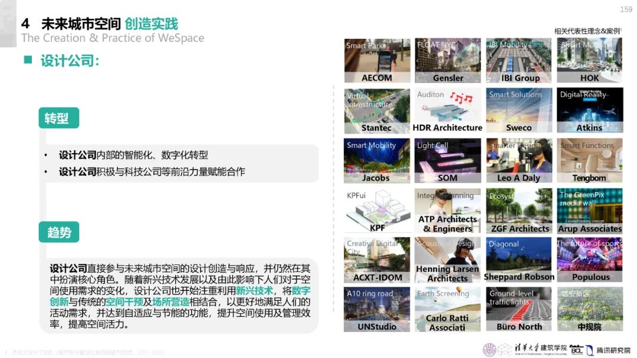Screen dimensions: 637x358
Task: Open the ACXT-IDOM Creative Digital City thumbnail
Action: pos(377,260)
